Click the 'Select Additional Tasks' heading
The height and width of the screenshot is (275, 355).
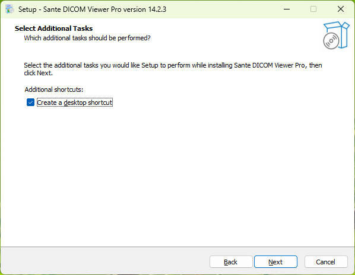[x=53, y=28]
